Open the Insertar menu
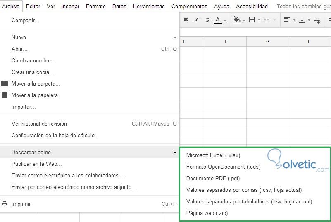 (x=71, y=6)
